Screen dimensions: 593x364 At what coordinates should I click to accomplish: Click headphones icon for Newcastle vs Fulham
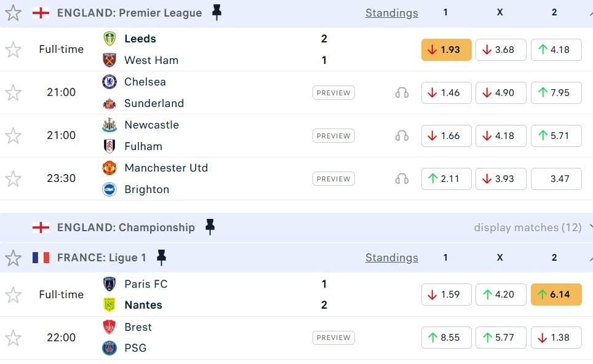pyautogui.click(x=402, y=136)
